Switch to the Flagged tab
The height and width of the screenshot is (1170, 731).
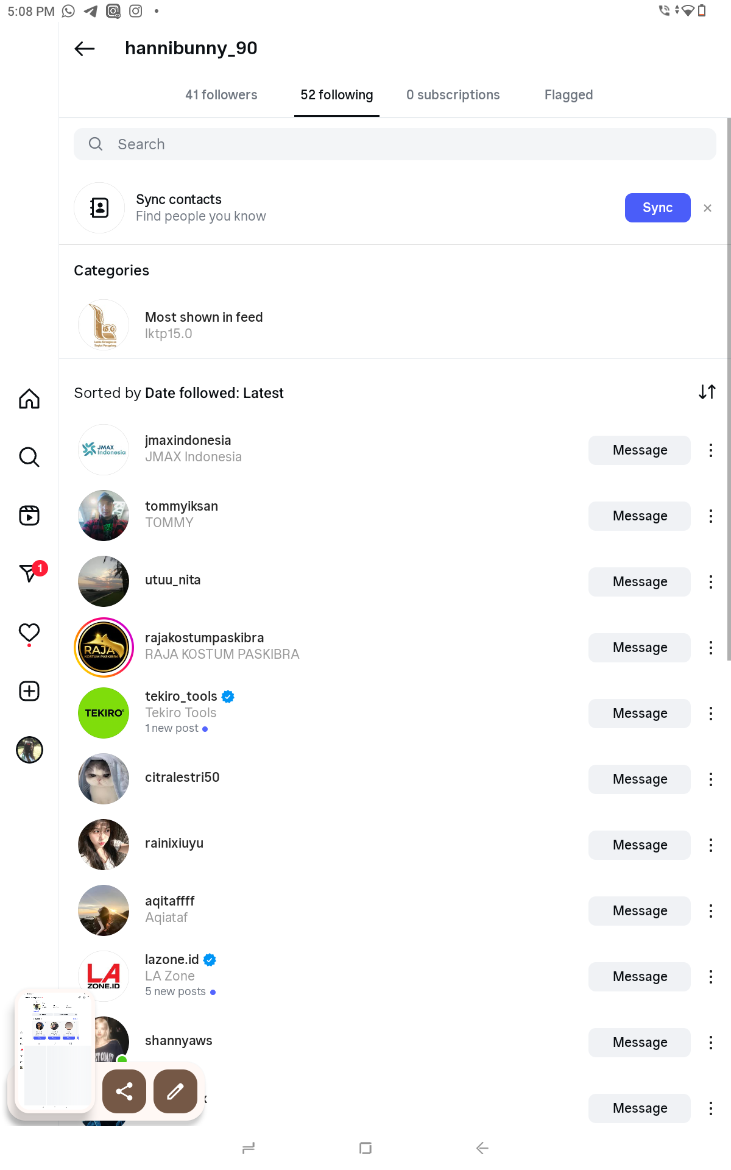[568, 95]
